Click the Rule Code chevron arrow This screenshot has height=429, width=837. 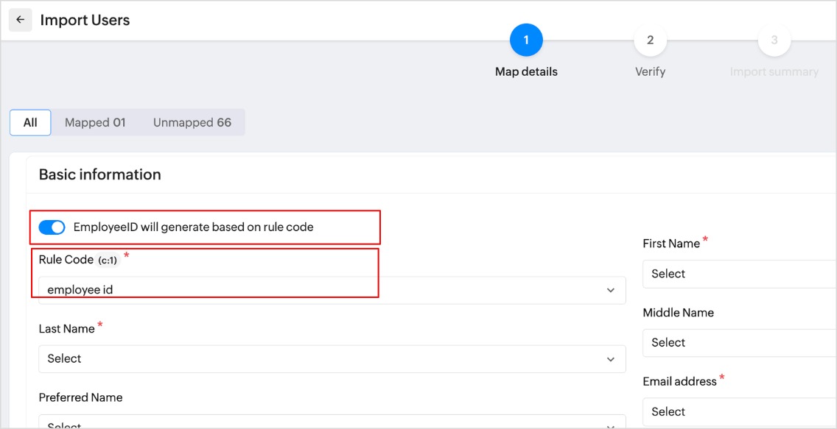tap(610, 291)
